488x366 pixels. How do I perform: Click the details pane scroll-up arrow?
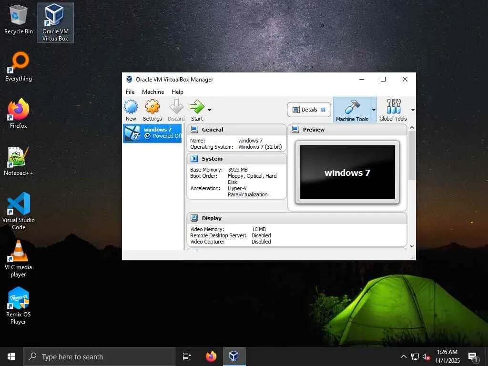point(412,127)
